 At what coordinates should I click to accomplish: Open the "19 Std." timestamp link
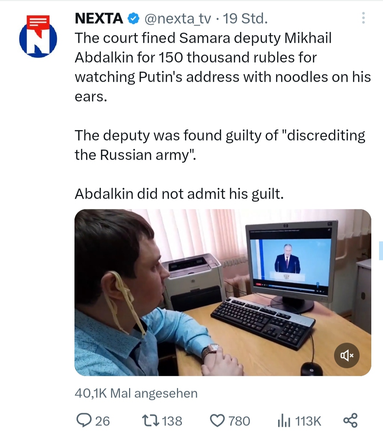point(245,18)
